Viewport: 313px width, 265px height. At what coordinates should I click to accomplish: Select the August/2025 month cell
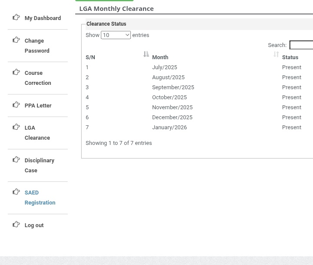coord(168,77)
